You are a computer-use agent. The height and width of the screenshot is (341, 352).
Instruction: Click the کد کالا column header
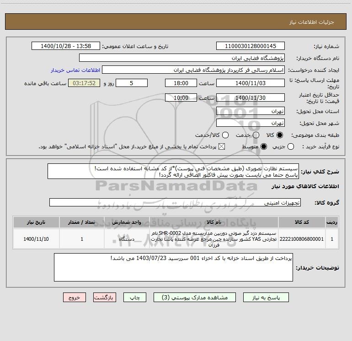[302, 222]
